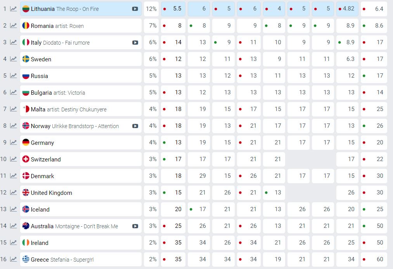Play Italy's Fai rumore video icon
Image resolution: width=393 pixels, height=269 pixels.
click(x=135, y=42)
